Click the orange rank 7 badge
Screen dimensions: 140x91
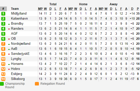(x=3, y=44)
